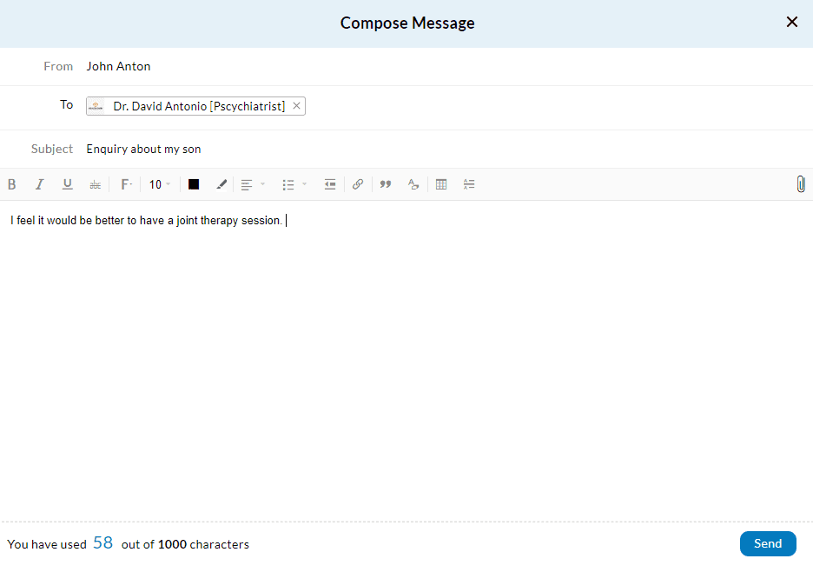Viewport: 813px width, 572px height.
Task: Open the black text color swatch
Action: [x=193, y=184]
